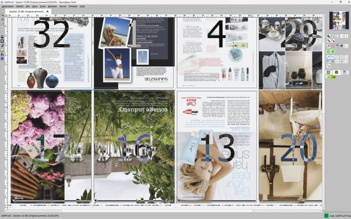The width and height of the screenshot is (351, 219).
Task: Click the green right-arrow next button
Action: point(328,51)
